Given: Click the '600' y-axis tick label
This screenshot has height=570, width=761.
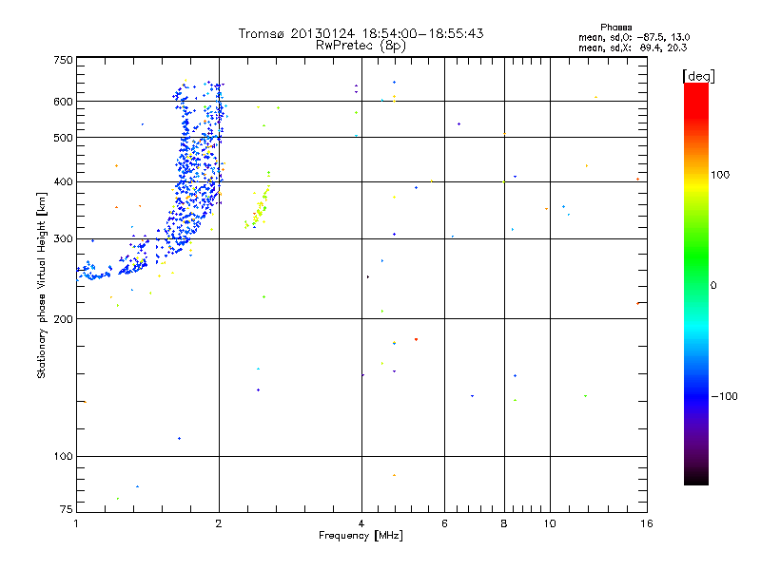Looking at the screenshot, I should pos(63,102).
